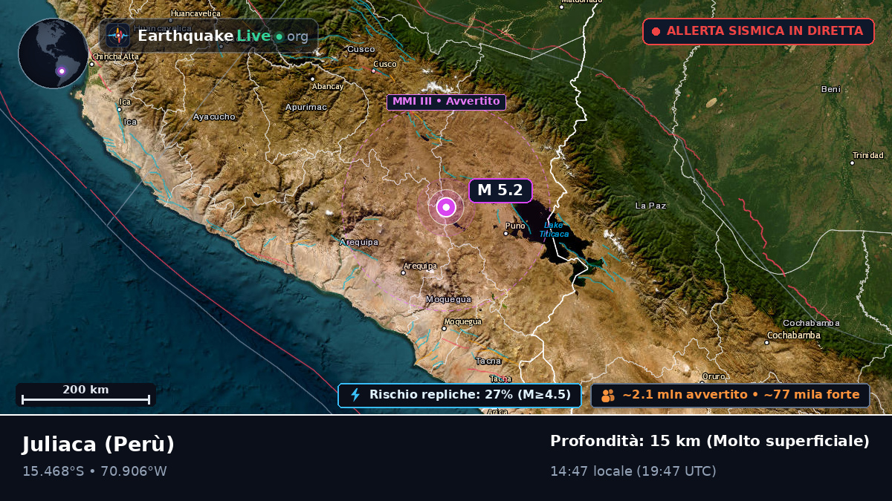Click the Profondità 15 km depth text
Screen dimensions: 892x501
(710, 441)
